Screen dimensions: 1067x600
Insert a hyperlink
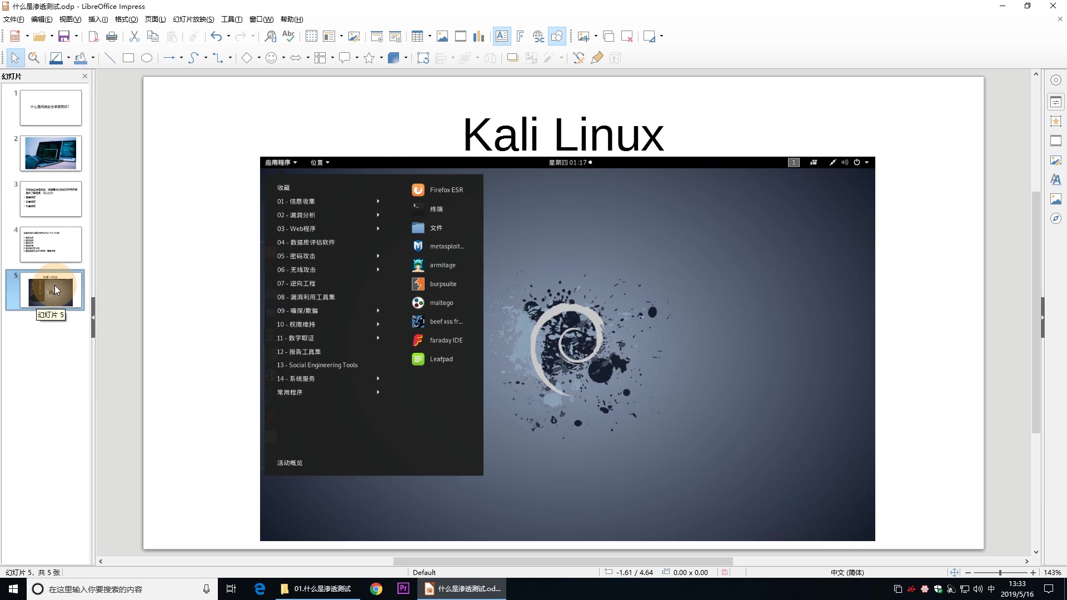point(538,36)
